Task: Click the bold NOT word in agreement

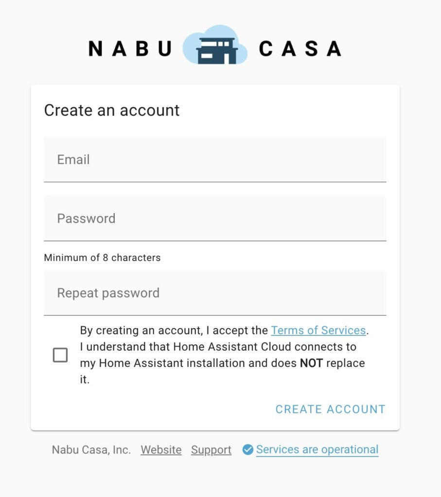Action: [x=311, y=363]
